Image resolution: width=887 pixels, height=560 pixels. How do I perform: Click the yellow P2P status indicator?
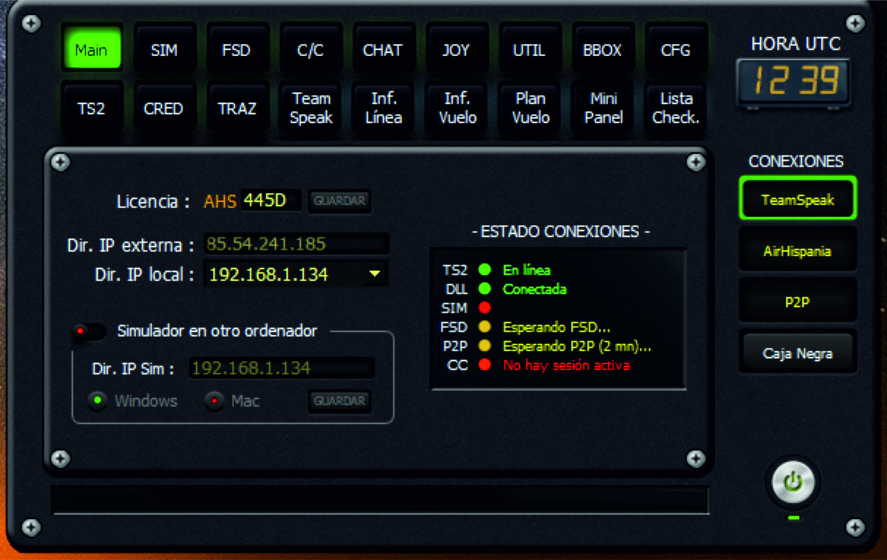[x=484, y=345]
